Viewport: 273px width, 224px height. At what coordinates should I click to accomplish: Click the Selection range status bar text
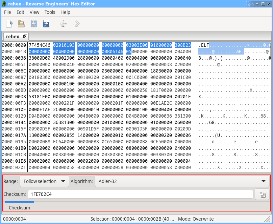132,219
